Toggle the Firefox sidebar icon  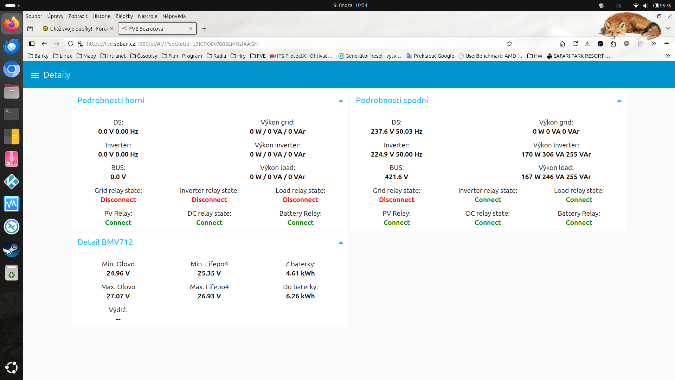[32, 44]
